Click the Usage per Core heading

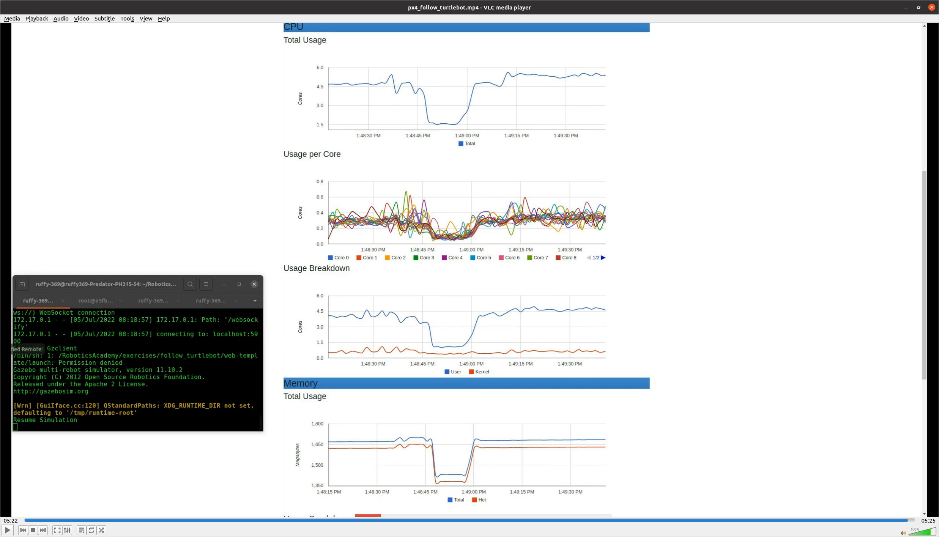pyautogui.click(x=312, y=154)
